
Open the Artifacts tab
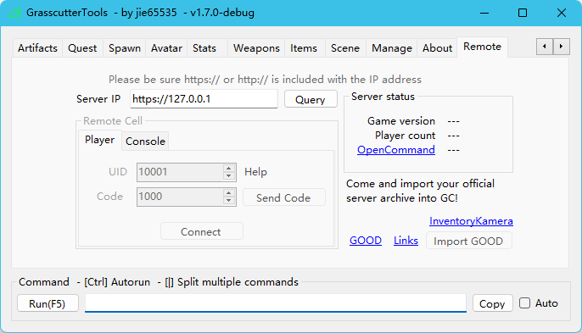(x=37, y=48)
